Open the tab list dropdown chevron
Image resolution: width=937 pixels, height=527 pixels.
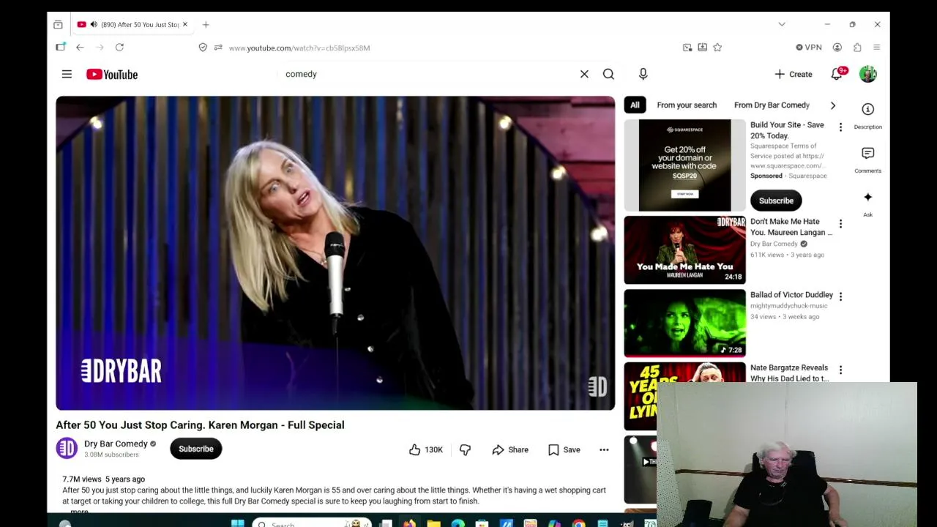[782, 24]
